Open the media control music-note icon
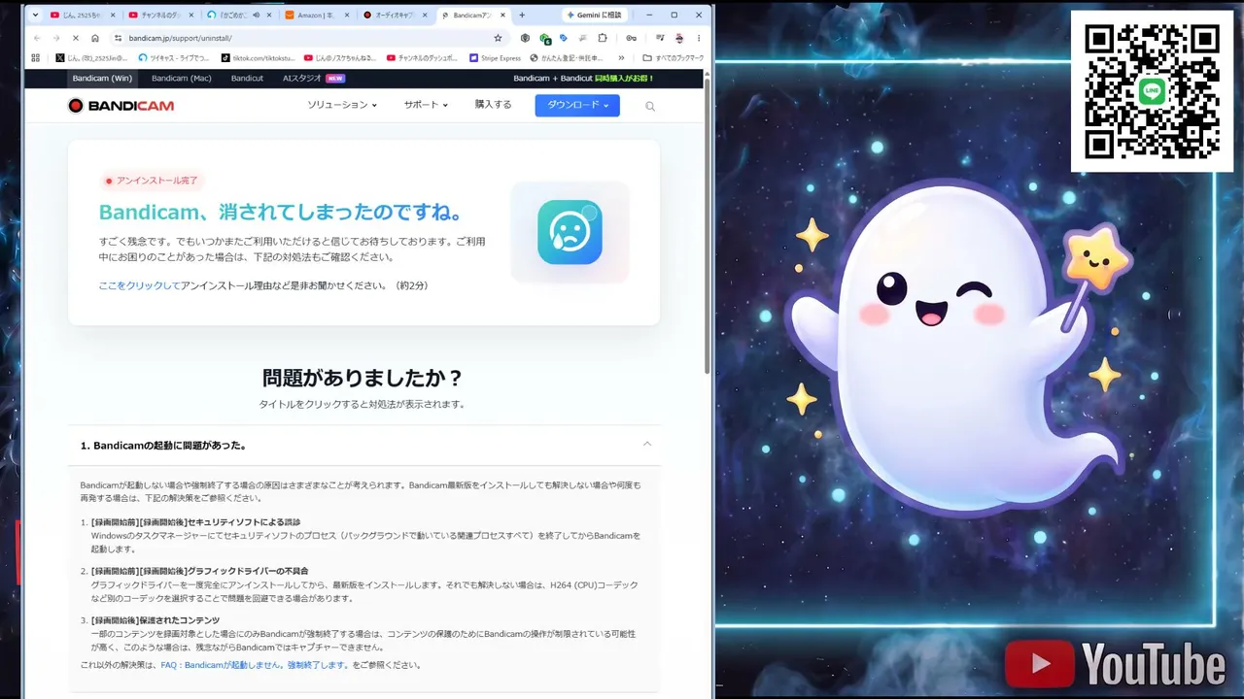The width and height of the screenshot is (1244, 699). click(659, 38)
